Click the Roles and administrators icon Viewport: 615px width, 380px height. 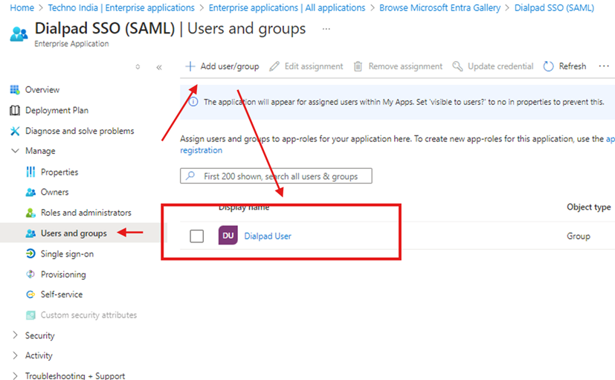(x=30, y=213)
